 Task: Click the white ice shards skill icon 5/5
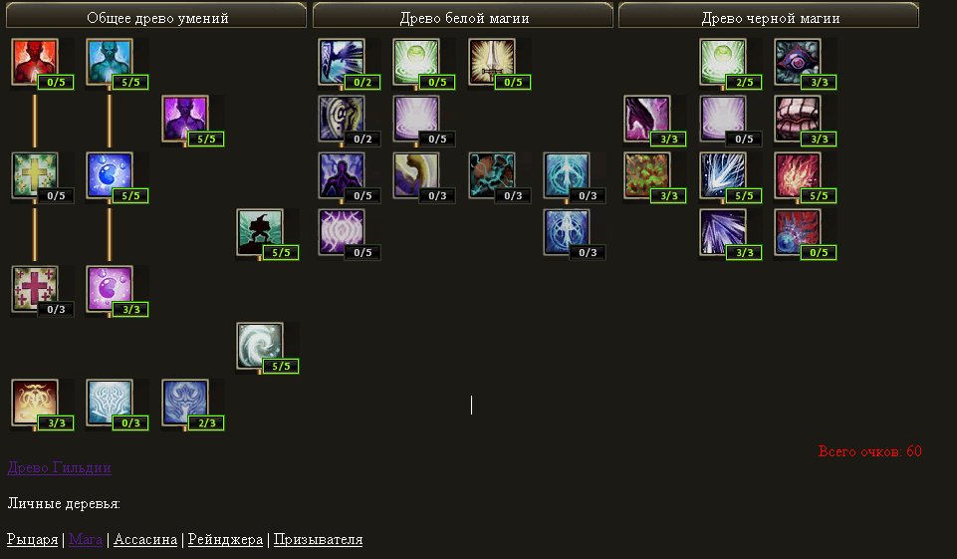pos(723,175)
